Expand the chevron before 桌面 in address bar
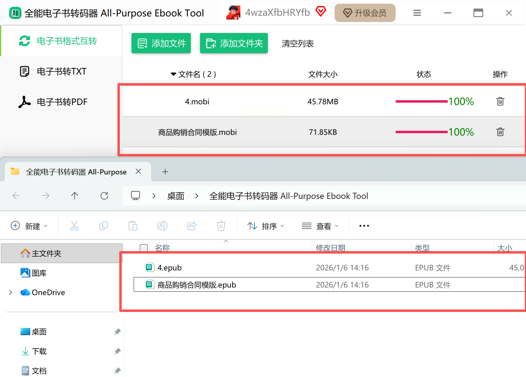 tap(154, 196)
